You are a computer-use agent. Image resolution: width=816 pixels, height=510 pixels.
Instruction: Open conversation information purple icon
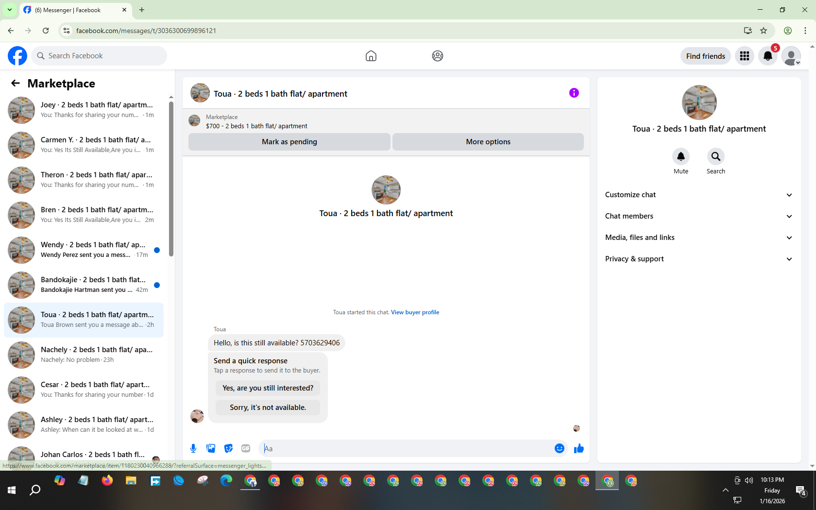(574, 93)
